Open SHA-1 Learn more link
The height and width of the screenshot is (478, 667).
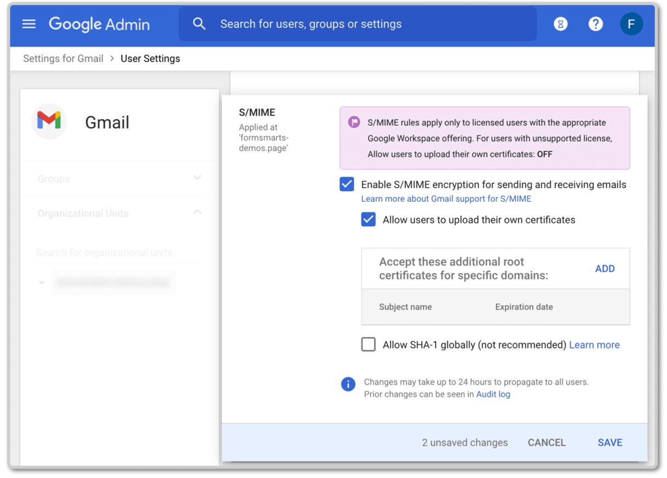point(595,345)
